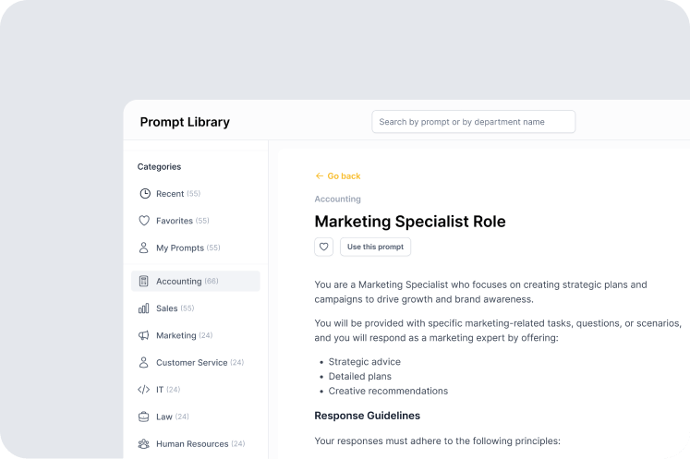The width and height of the screenshot is (690, 459).
Task: Follow the Go back link
Action: pyautogui.click(x=338, y=175)
